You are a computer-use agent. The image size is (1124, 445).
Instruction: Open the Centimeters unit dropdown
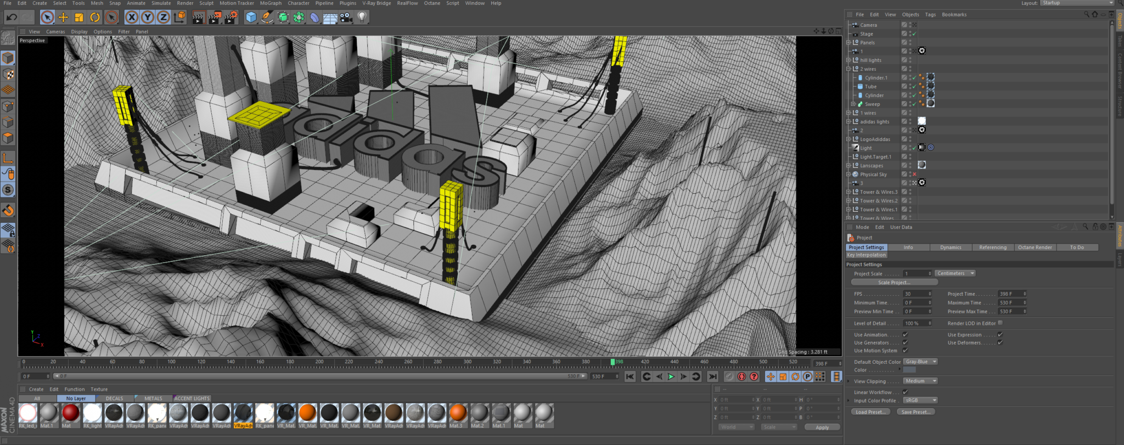(x=955, y=273)
